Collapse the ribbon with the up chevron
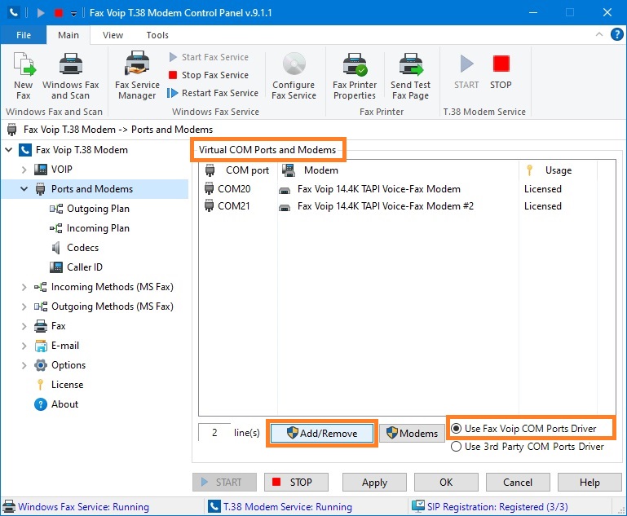Viewport: 627px width, 516px height. 599,34
